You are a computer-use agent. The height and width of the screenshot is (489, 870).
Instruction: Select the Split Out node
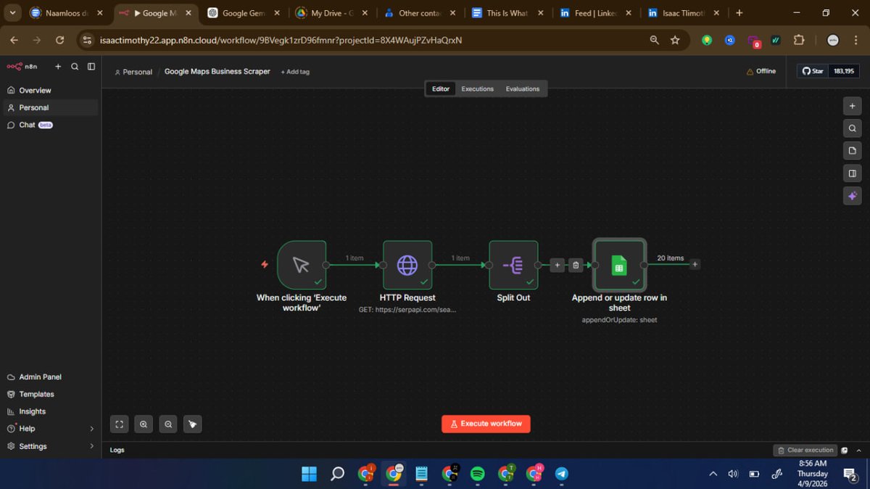[513, 265]
